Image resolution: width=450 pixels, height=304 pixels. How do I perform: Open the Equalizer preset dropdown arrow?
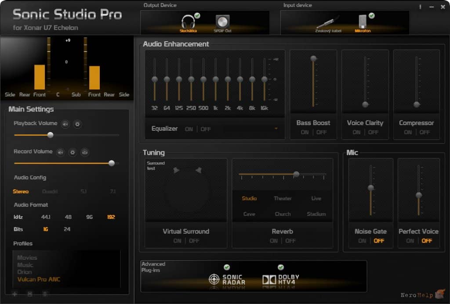pyautogui.click(x=276, y=129)
